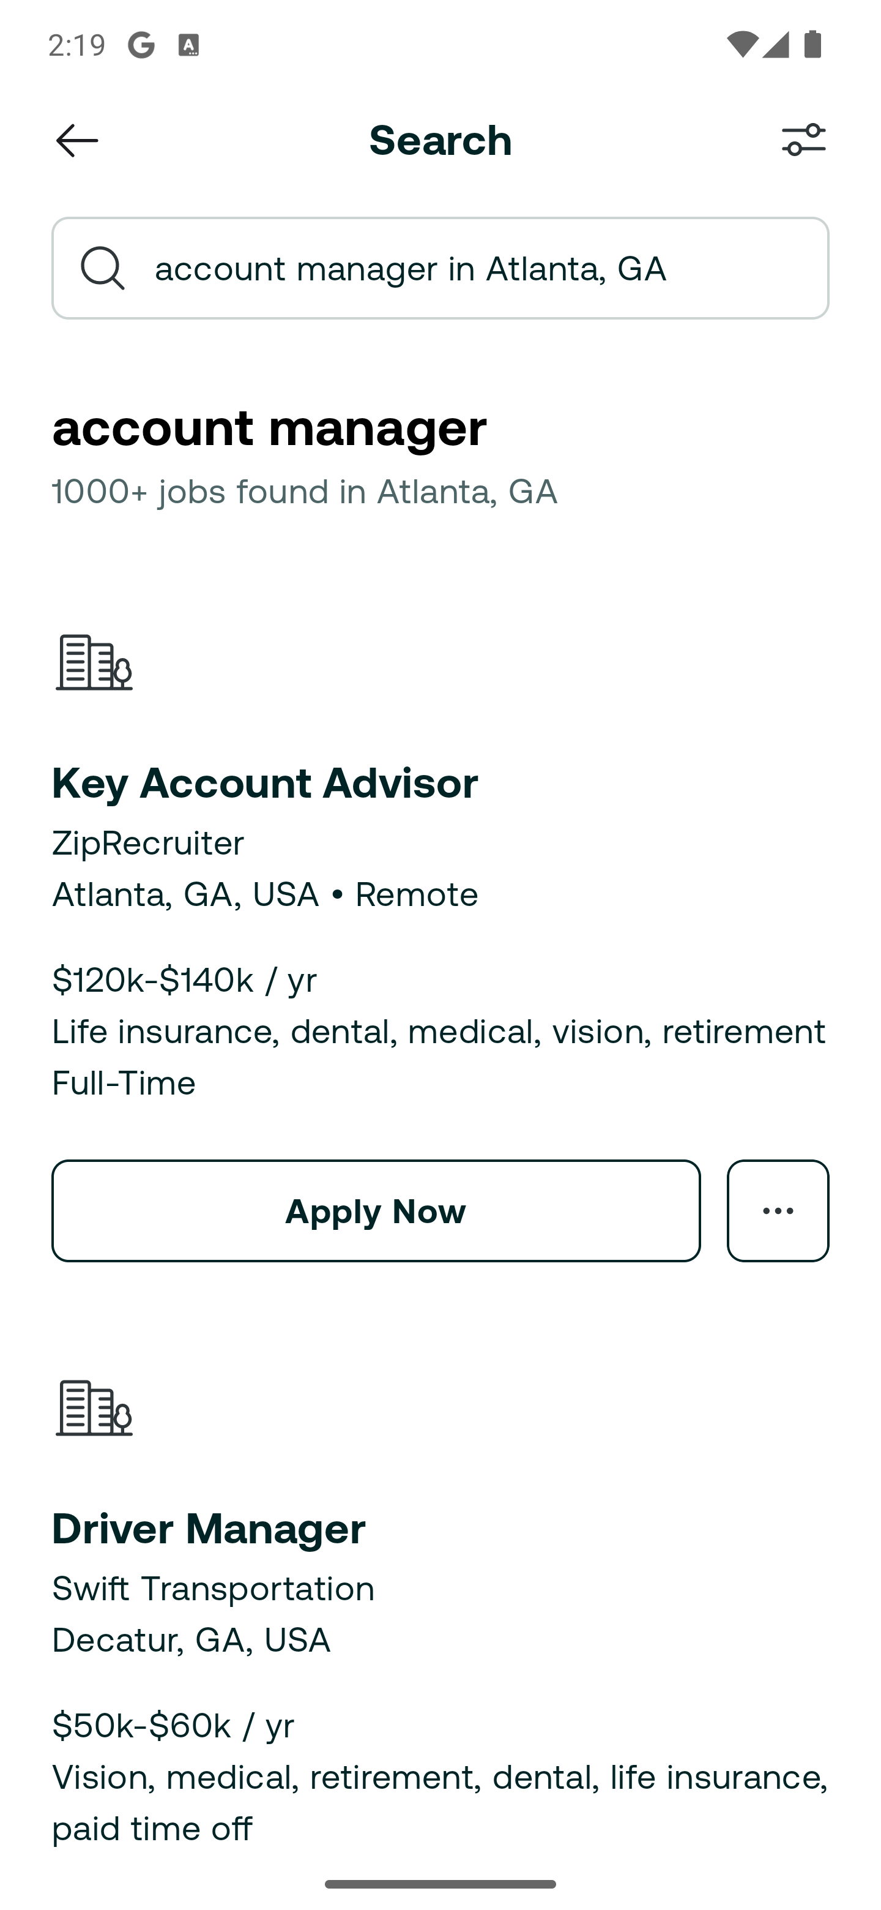Tap the 1000+ jobs found in Atlanta text
Viewport: 881px width, 1910px height.
coord(304,492)
